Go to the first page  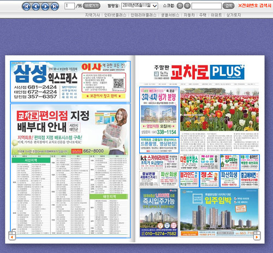(27, 7)
